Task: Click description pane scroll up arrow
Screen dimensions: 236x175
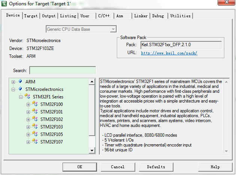Action: tap(226, 82)
